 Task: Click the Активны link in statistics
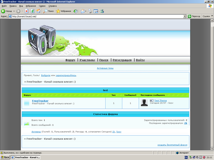[x=36, y=132]
